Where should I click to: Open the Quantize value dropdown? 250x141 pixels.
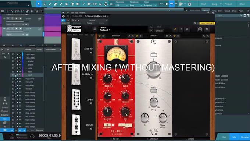(x=121, y=5)
